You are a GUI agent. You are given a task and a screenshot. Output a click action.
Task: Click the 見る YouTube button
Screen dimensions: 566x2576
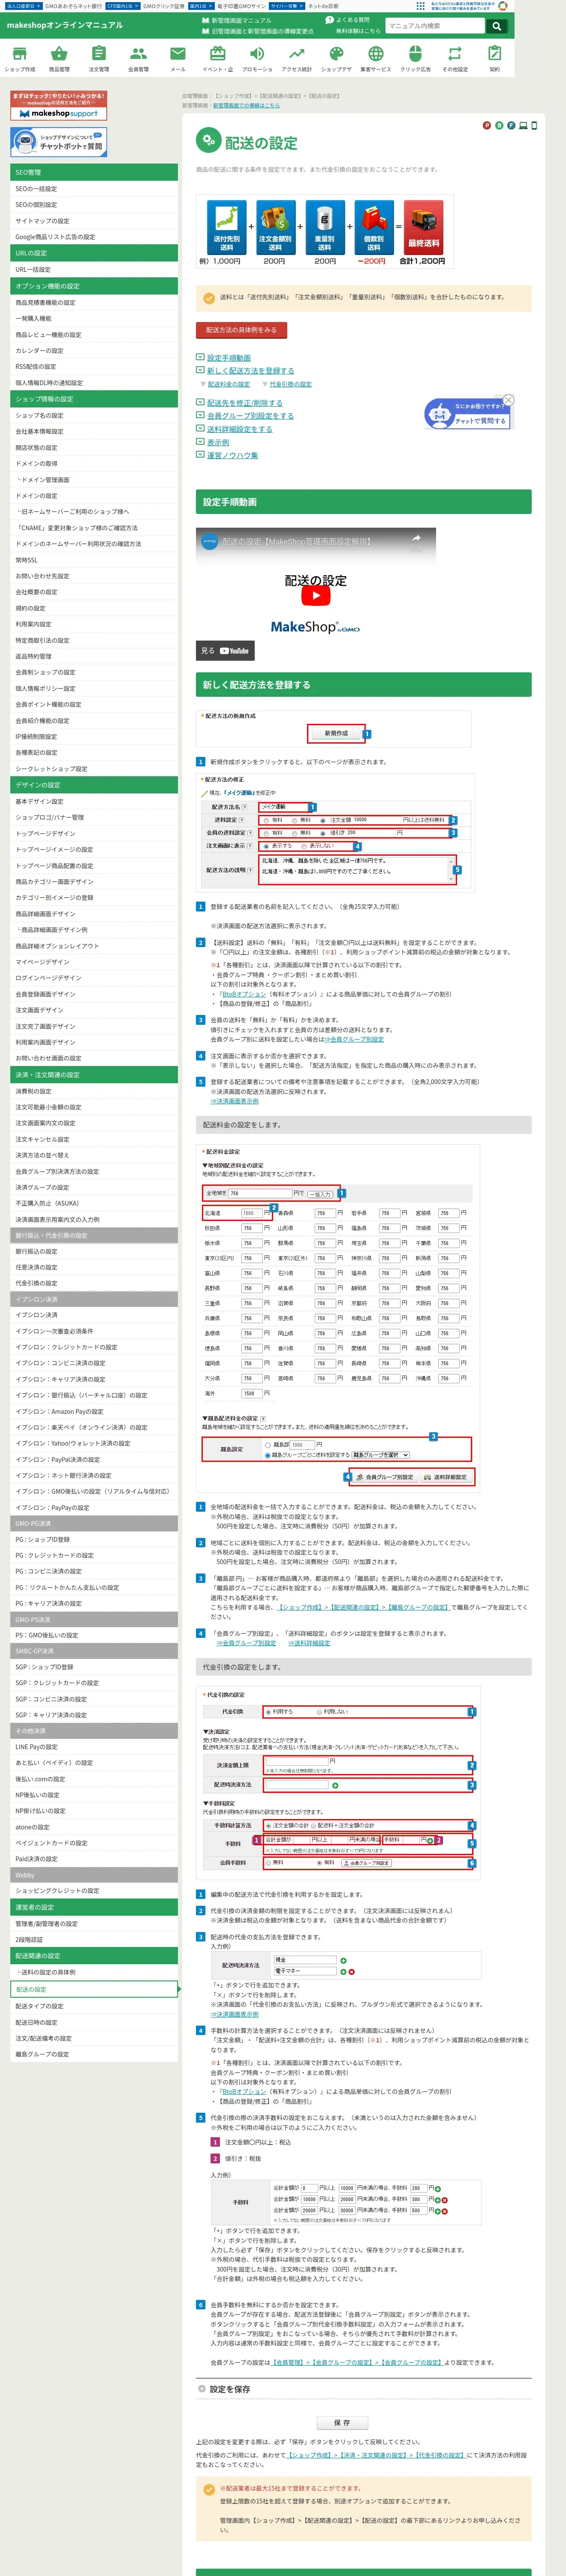click(x=226, y=651)
